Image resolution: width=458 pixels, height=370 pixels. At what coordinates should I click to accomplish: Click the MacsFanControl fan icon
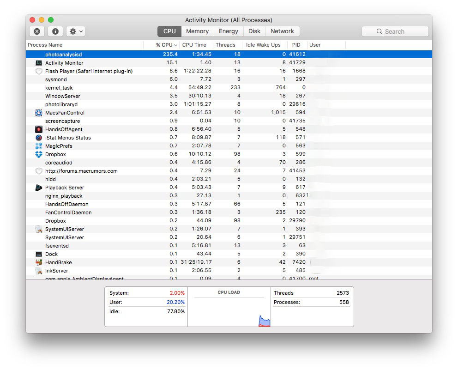pyautogui.click(x=39, y=113)
